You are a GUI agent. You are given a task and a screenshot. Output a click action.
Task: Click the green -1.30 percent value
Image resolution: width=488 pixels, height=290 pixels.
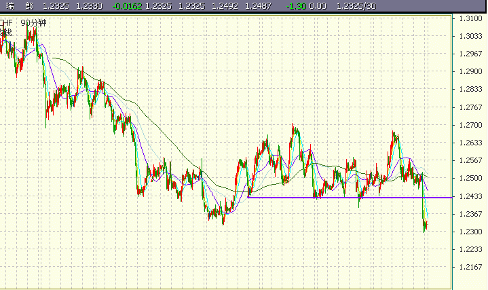click(x=296, y=5)
